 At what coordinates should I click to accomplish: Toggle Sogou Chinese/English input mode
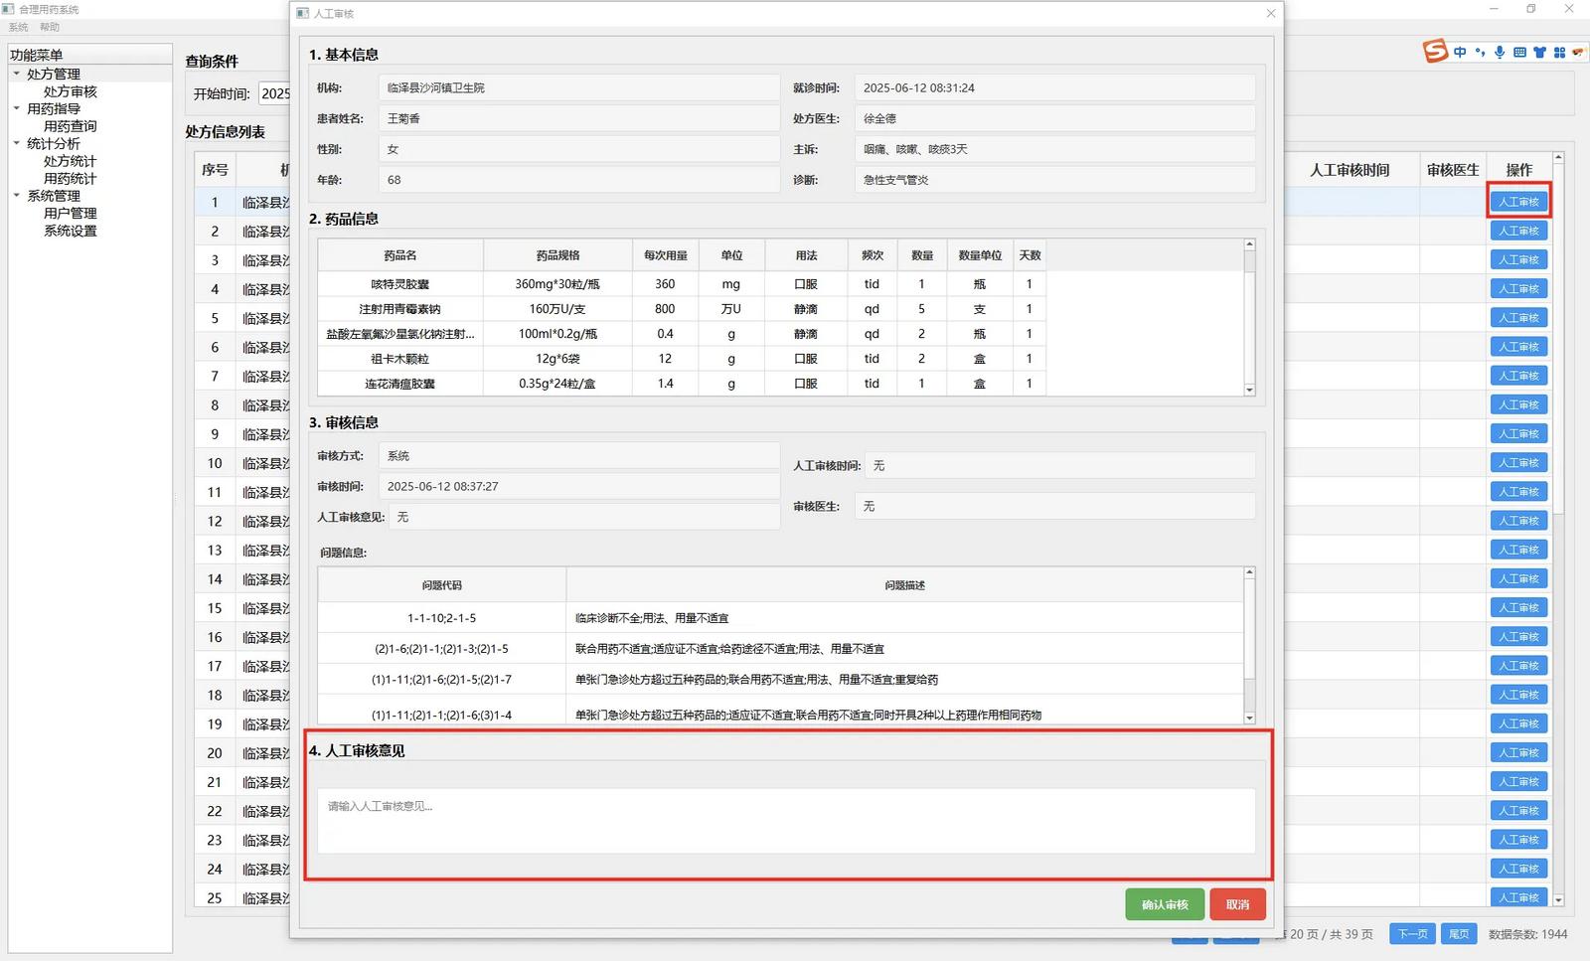[x=1460, y=53]
